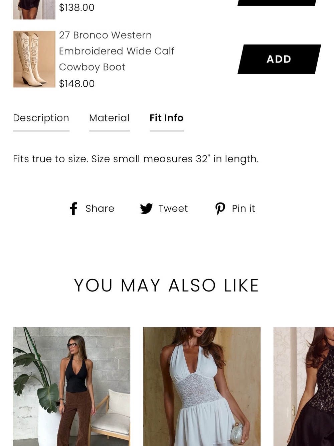Click the Twitter bird icon
Image resolution: width=334 pixels, height=446 pixels.
pyautogui.click(x=146, y=208)
